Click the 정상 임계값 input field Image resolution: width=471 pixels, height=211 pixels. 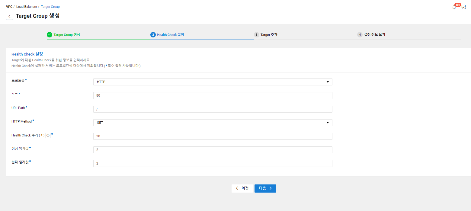click(x=212, y=150)
